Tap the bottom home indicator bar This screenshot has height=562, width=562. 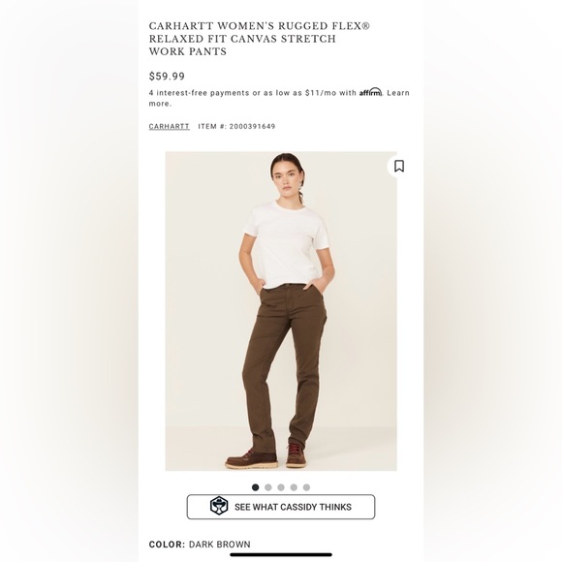(x=281, y=555)
